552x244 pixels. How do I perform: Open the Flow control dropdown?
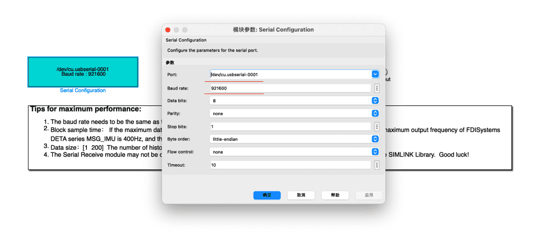[x=375, y=152]
